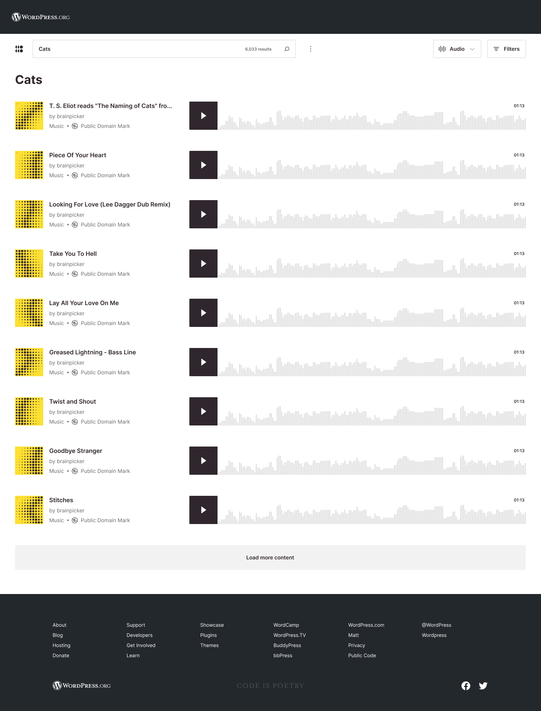Click the search magnifier icon
Screen dimensions: 541x711
coord(287,49)
